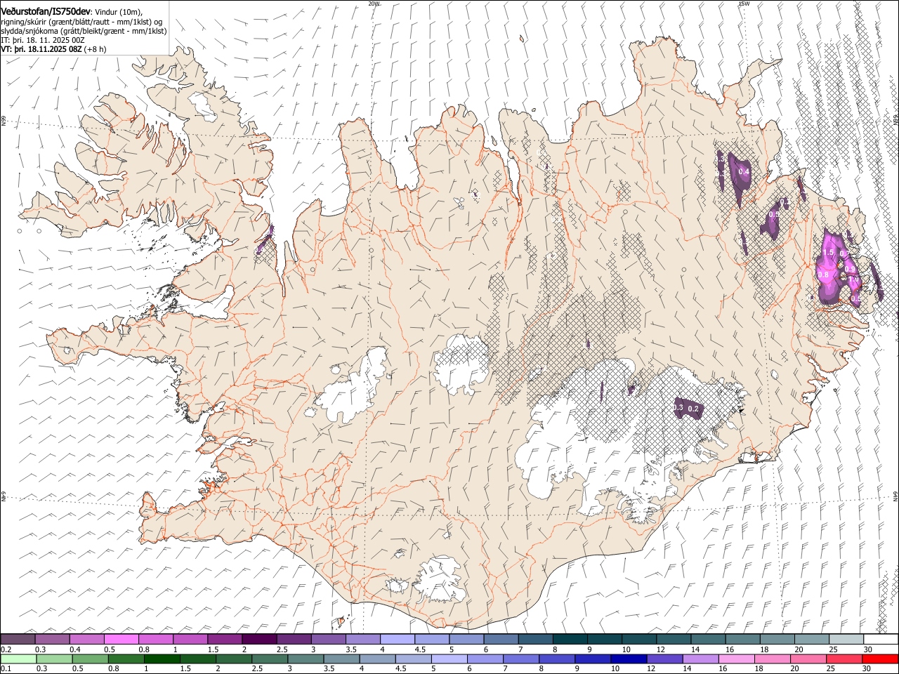899x674 pixels.
Task: Pick the light lavender swatch starting at 4, top row
Action: click(x=398, y=639)
